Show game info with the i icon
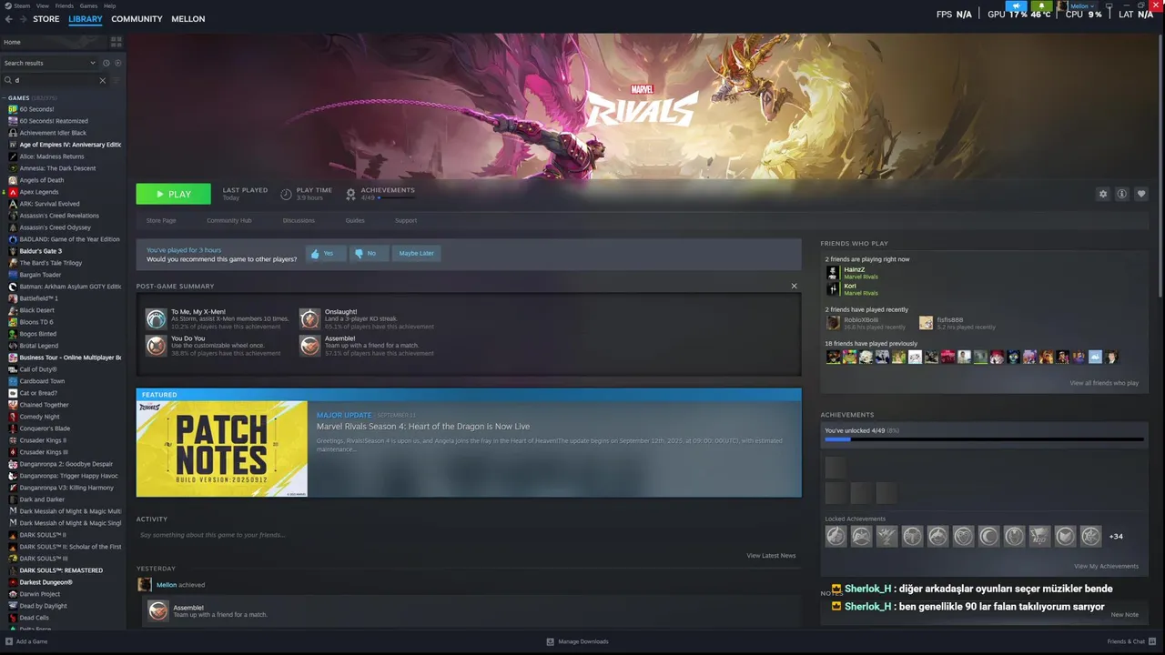The width and height of the screenshot is (1165, 655). (x=1122, y=194)
